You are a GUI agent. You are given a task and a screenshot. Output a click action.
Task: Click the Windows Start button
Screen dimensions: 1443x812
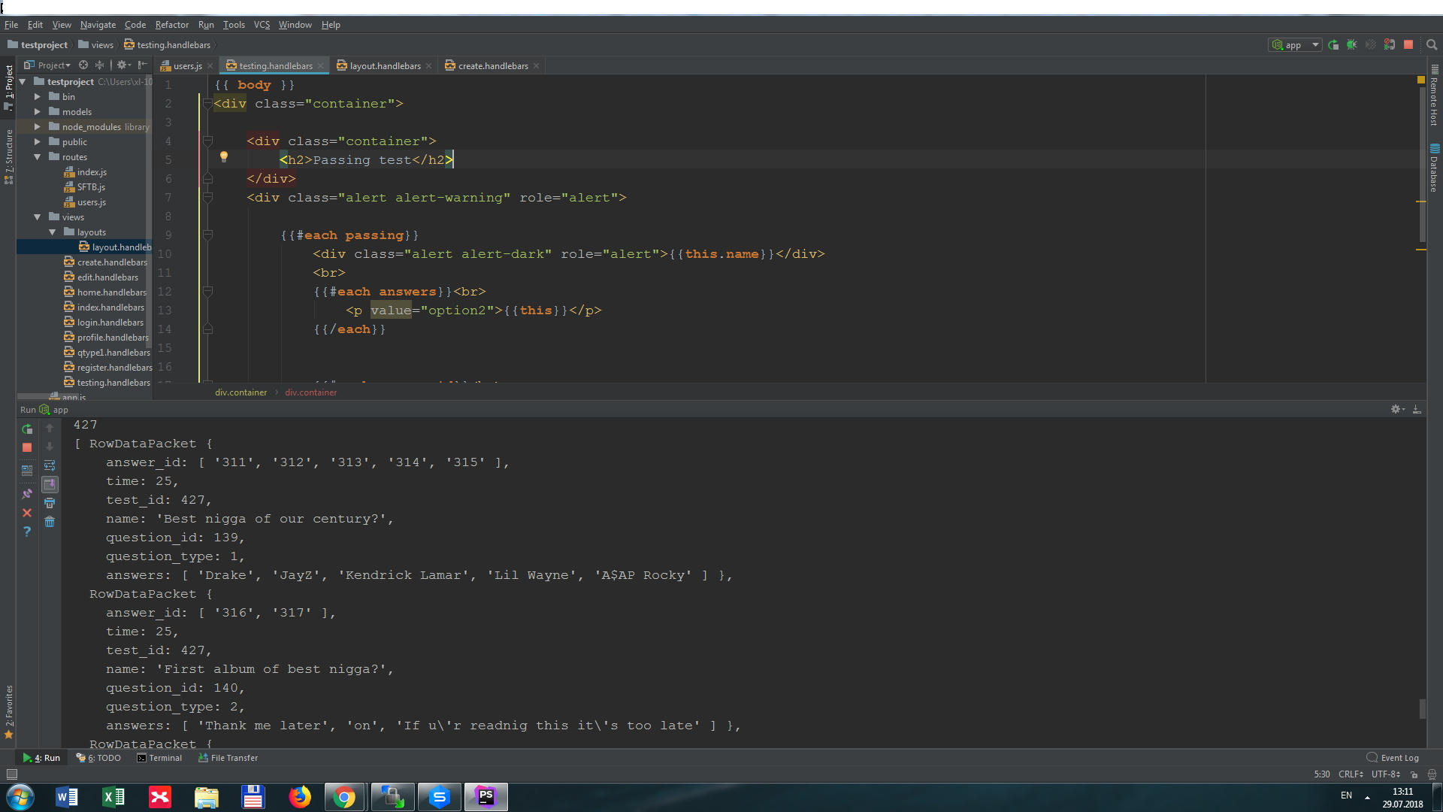pyautogui.click(x=20, y=797)
